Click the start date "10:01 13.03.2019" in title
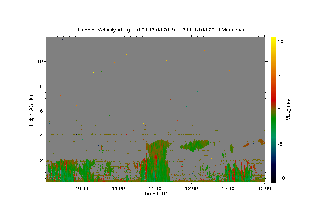Image resolution: width=328 pixels, height=219 pixels. [154, 30]
